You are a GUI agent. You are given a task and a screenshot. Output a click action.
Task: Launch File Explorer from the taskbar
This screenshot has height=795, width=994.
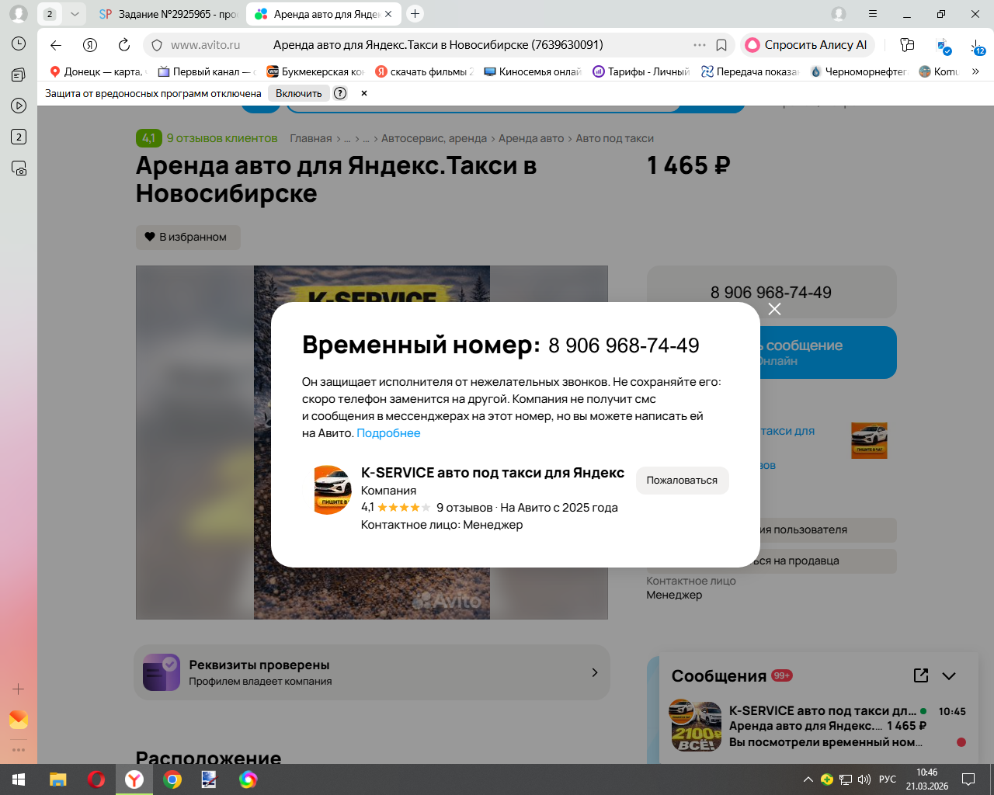58,779
